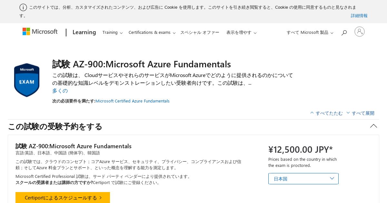Click the 詳細情報 cookie link

359,15
